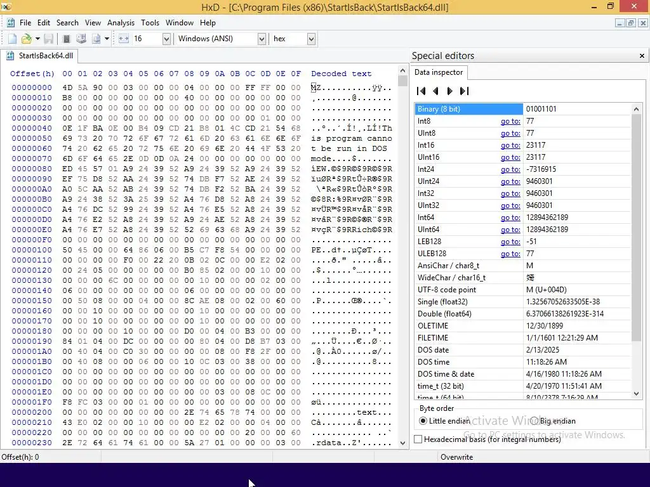Click the Int64 value 12894362189
Screen dimensions: 650x487
click(x=547, y=218)
